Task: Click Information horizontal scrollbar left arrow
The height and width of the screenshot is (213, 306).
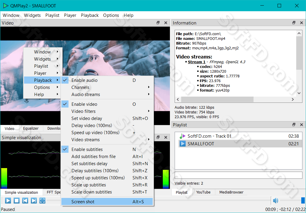Action: (x=178, y=99)
